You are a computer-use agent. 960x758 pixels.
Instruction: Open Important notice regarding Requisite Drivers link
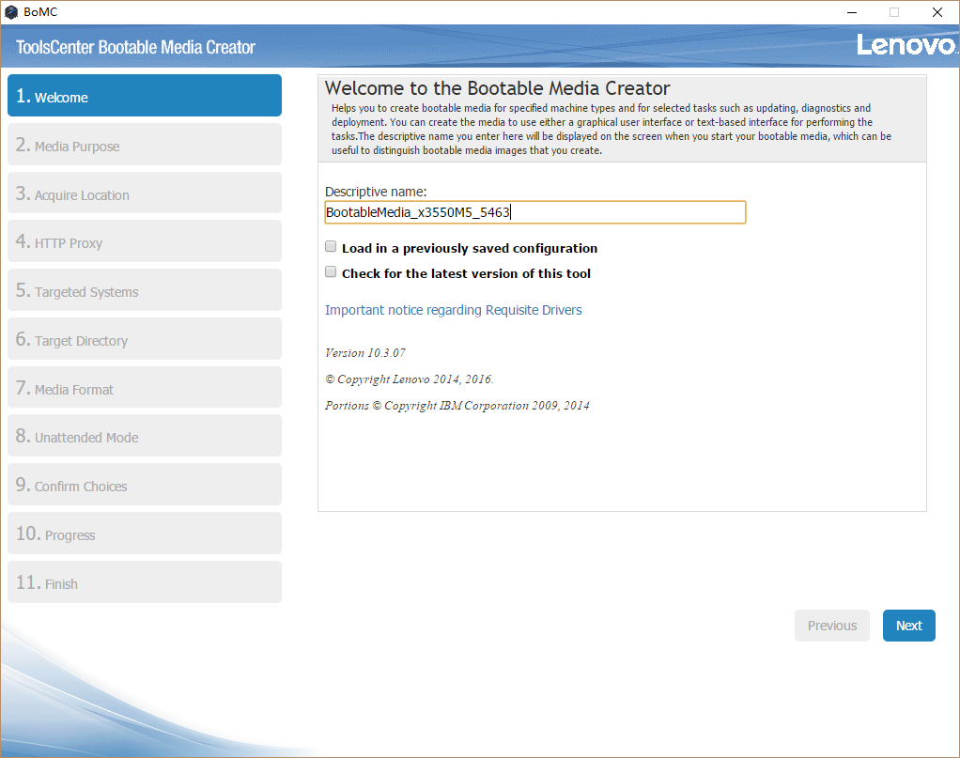tap(453, 310)
